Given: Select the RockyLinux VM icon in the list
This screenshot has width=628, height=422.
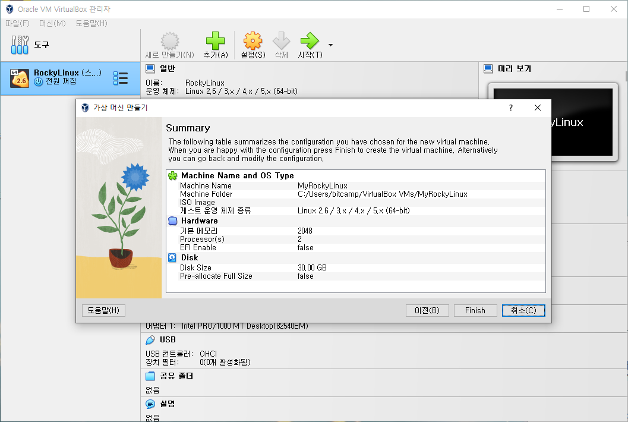Looking at the screenshot, I should click(20, 78).
